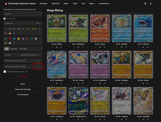Viewport: 161px width, 122px height.
Task: Filter by crown rarity
Action: point(10,33)
